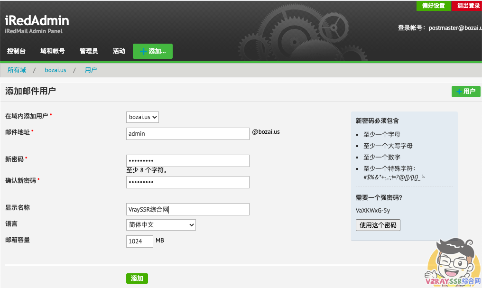Open the 管理员 menu item
The width and height of the screenshot is (482, 288).
tap(88, 50)
